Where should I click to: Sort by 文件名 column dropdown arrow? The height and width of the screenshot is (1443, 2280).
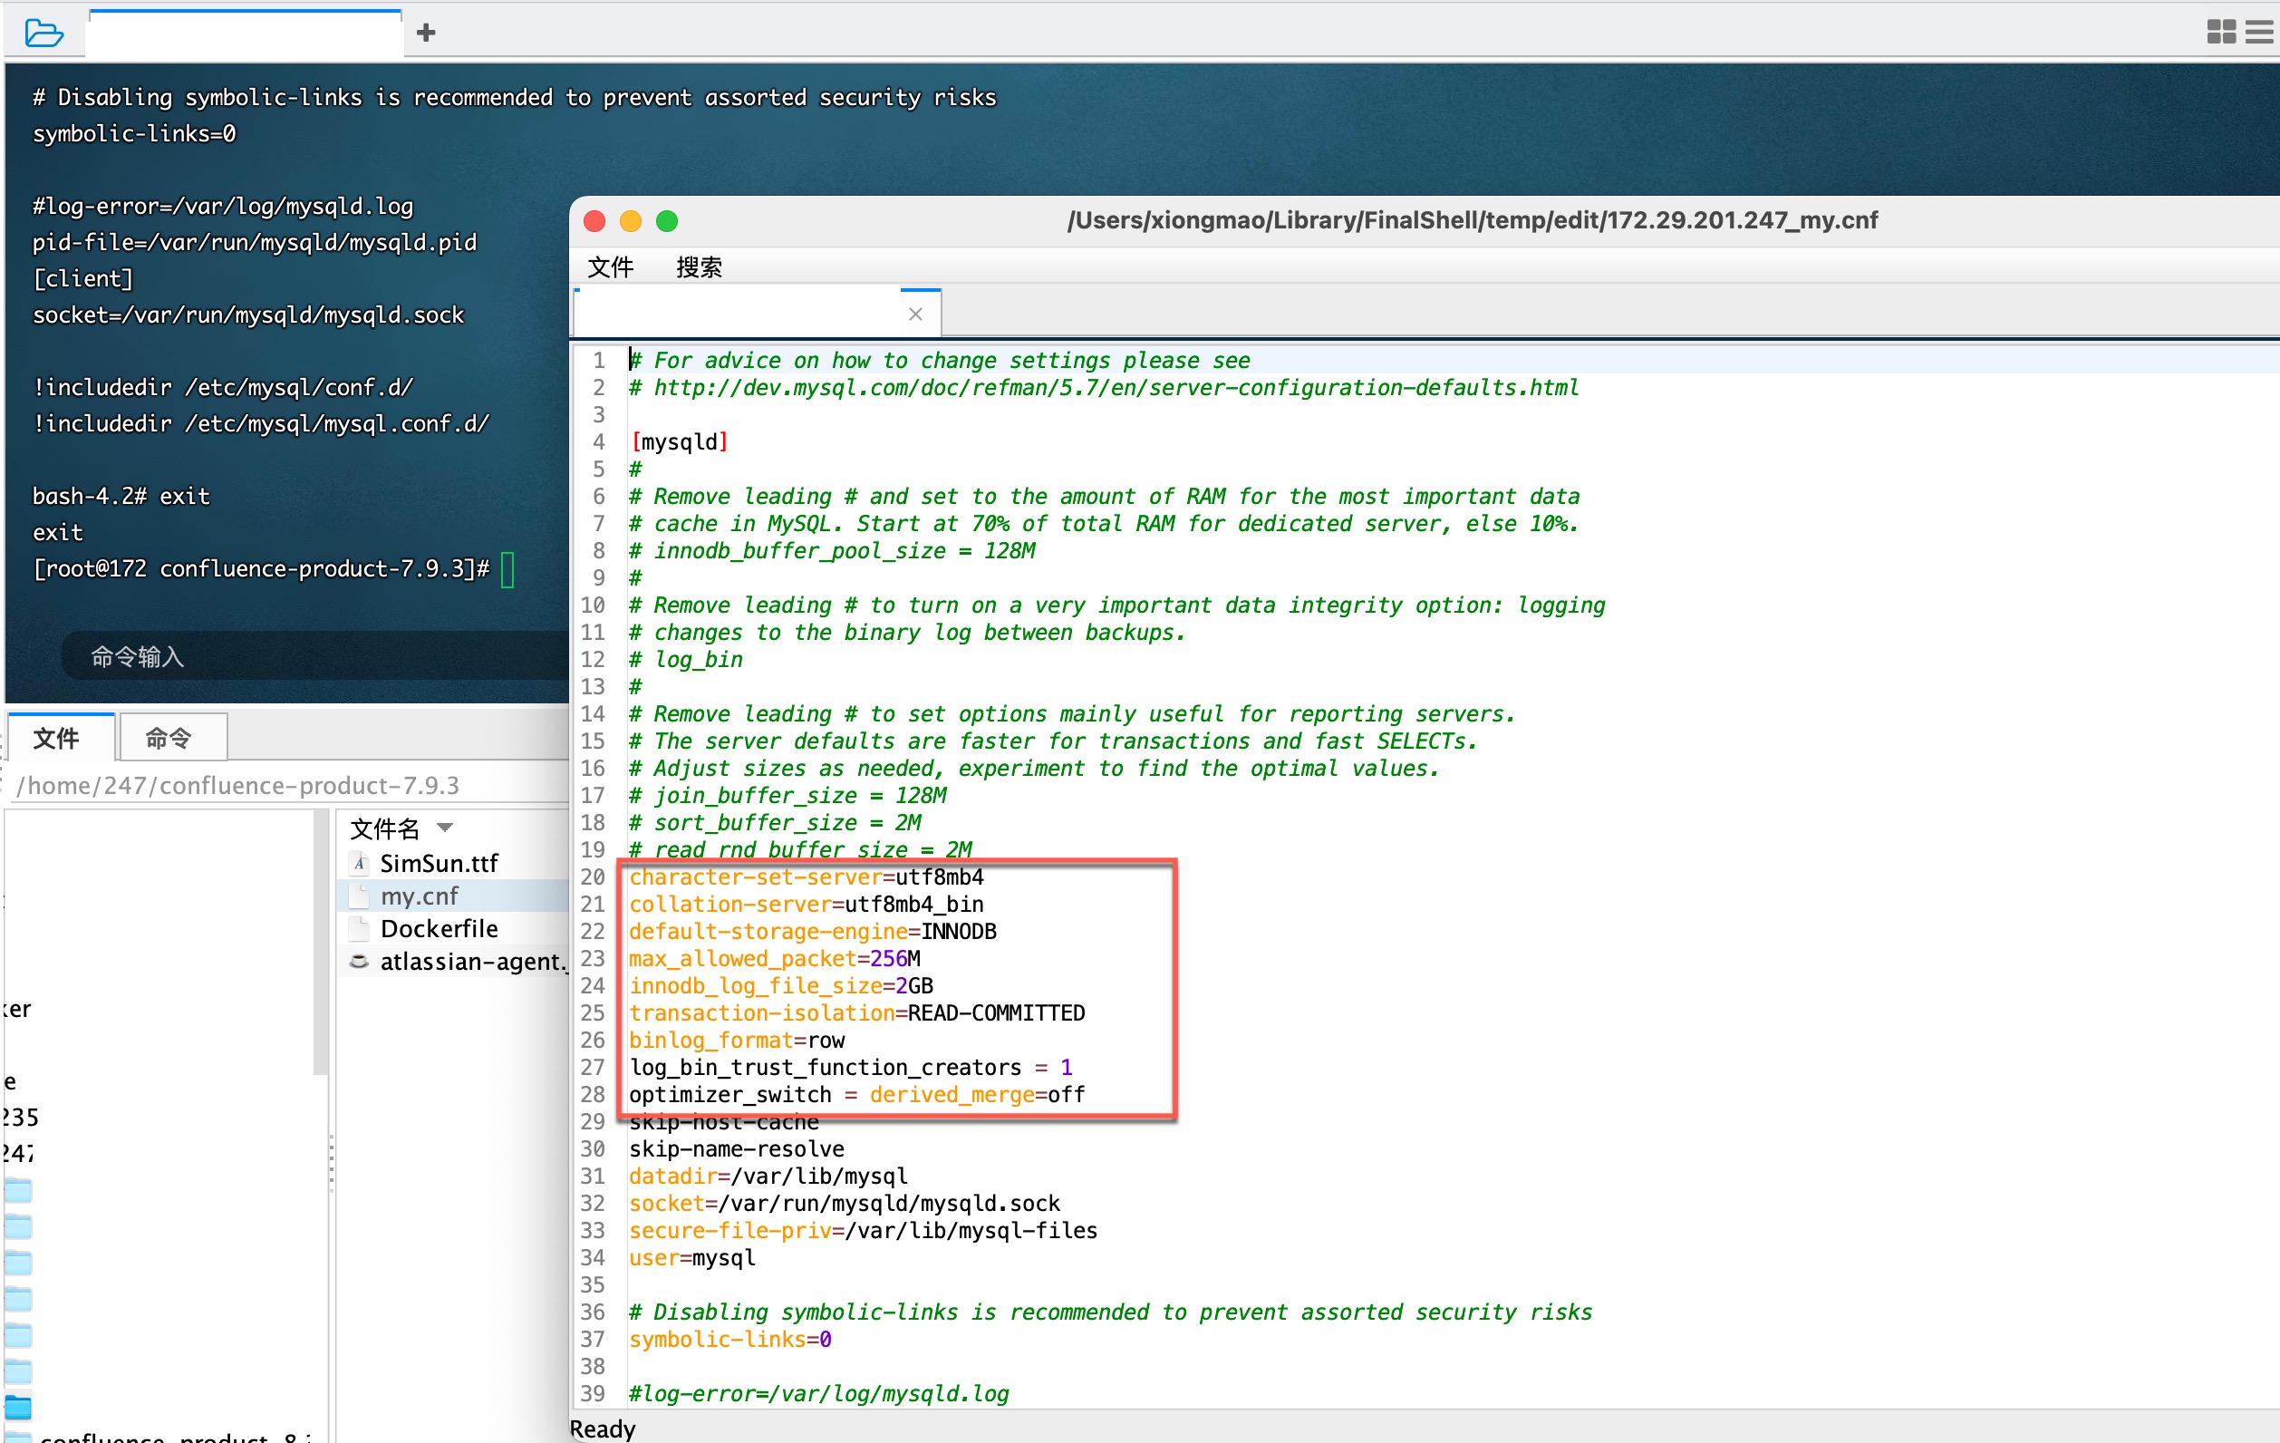pyautogui.click(x=445, y=828)
